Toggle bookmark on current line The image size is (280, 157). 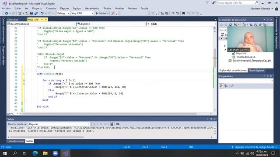pos(183,14)
